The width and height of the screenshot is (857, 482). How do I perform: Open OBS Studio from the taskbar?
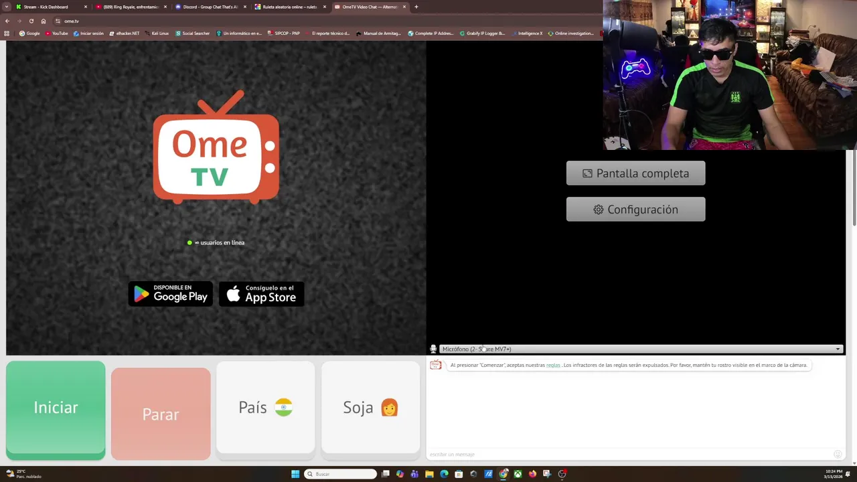pos(562,474)
